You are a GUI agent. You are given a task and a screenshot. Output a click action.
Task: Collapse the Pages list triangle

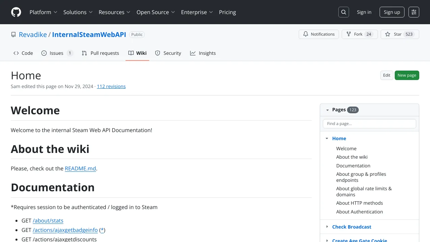(x=327, y=110)
